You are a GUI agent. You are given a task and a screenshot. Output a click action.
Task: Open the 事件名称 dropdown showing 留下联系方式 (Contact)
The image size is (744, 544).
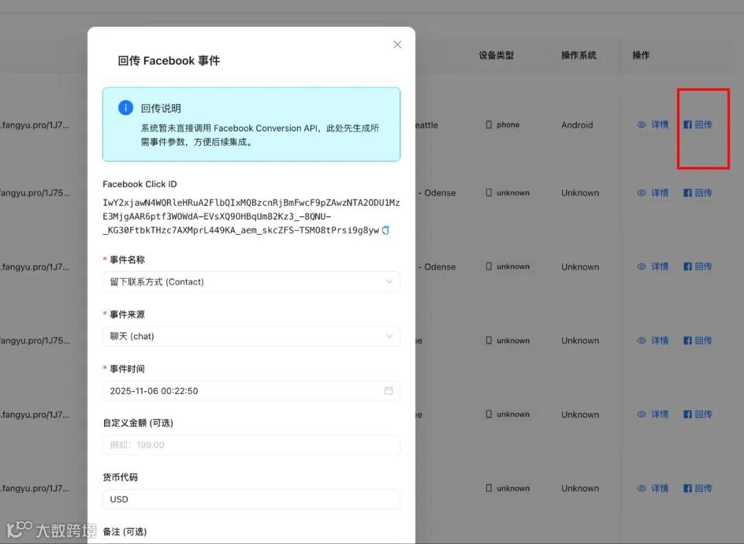pyautogui.click(x=251, y=282)
